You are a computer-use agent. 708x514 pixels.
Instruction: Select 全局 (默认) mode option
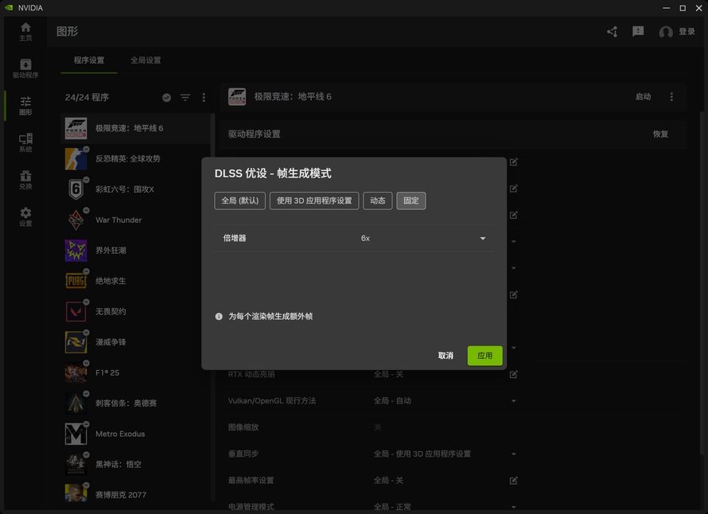239,201
